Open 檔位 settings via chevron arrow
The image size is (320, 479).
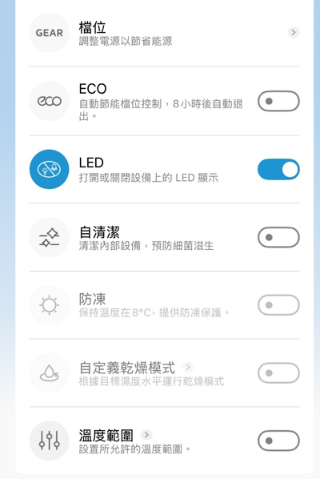[294, 32]
